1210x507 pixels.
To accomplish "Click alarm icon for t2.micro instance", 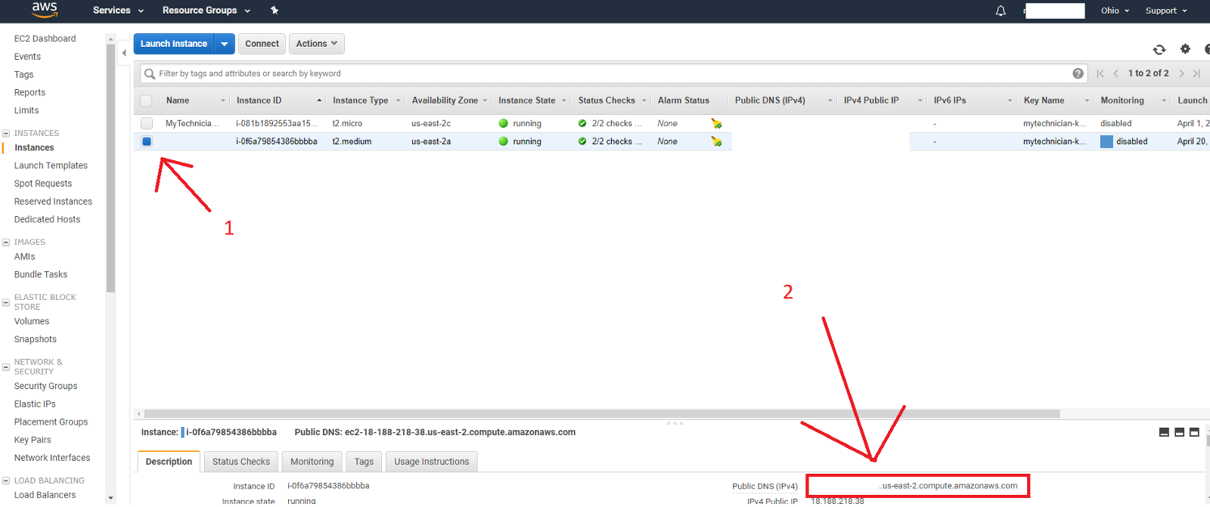I will (716, 123).
